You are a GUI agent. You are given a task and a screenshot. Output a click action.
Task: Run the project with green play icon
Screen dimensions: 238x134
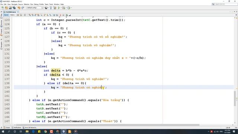click(x=59, y=8)
